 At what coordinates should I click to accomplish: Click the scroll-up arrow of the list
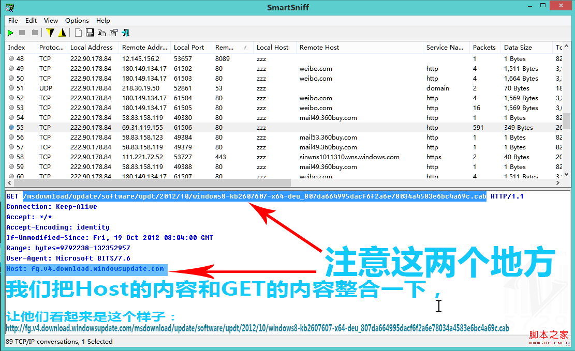coord(567,47)
